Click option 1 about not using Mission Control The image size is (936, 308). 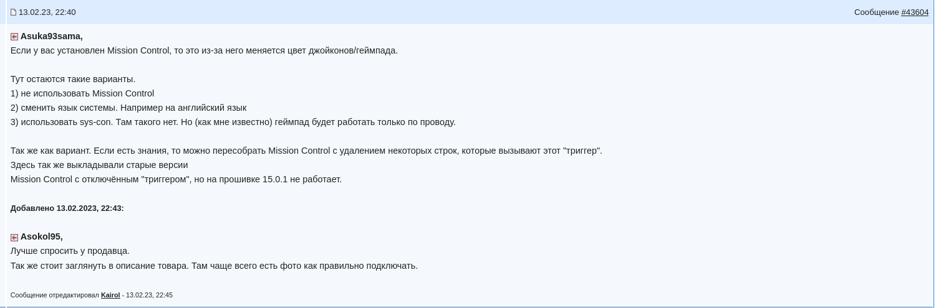82,93
